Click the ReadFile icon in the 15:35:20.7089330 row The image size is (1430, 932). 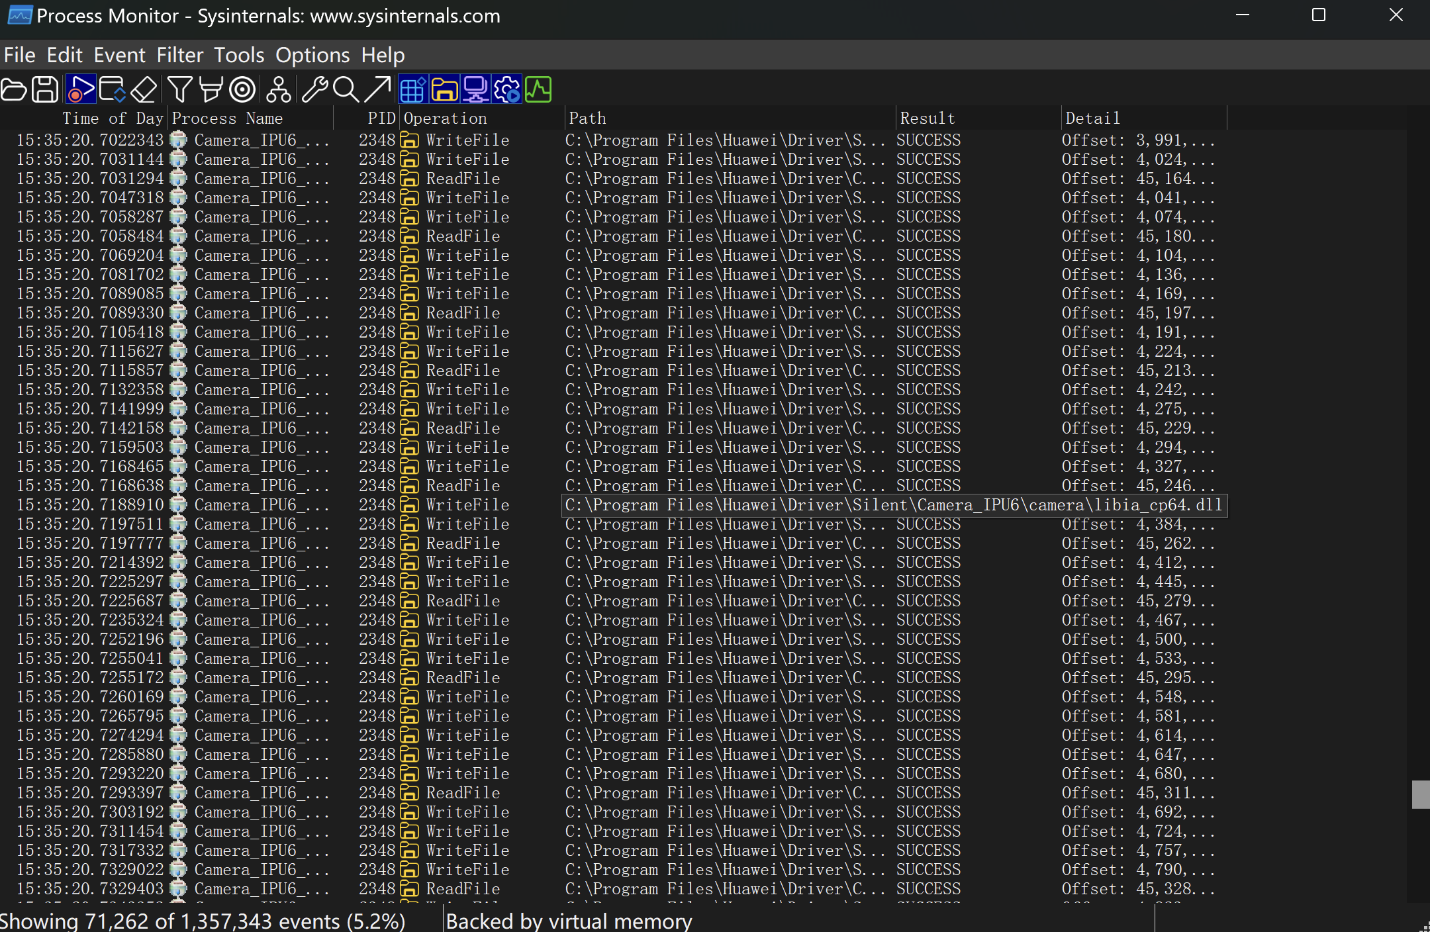click(x=409, y=312)
